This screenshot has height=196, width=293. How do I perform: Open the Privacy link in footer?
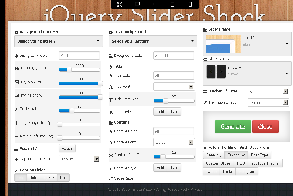[196, 190]
